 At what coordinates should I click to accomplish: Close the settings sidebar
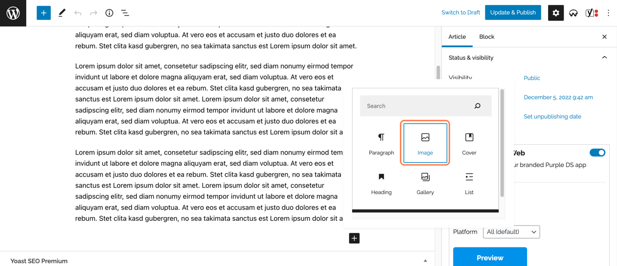pyautogui.click(x=605, y=37)
